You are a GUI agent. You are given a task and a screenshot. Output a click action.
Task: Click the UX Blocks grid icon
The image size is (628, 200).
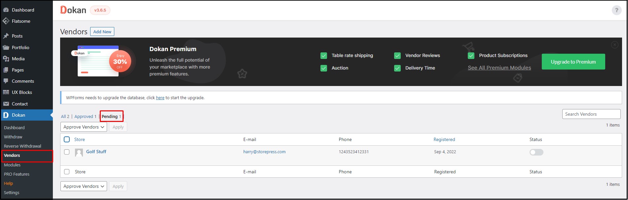point(6,92)
